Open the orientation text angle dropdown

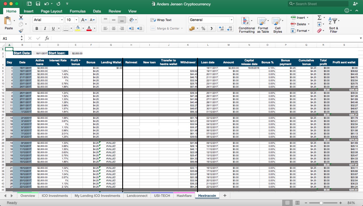pyautogui.click(x=136, y=20)
